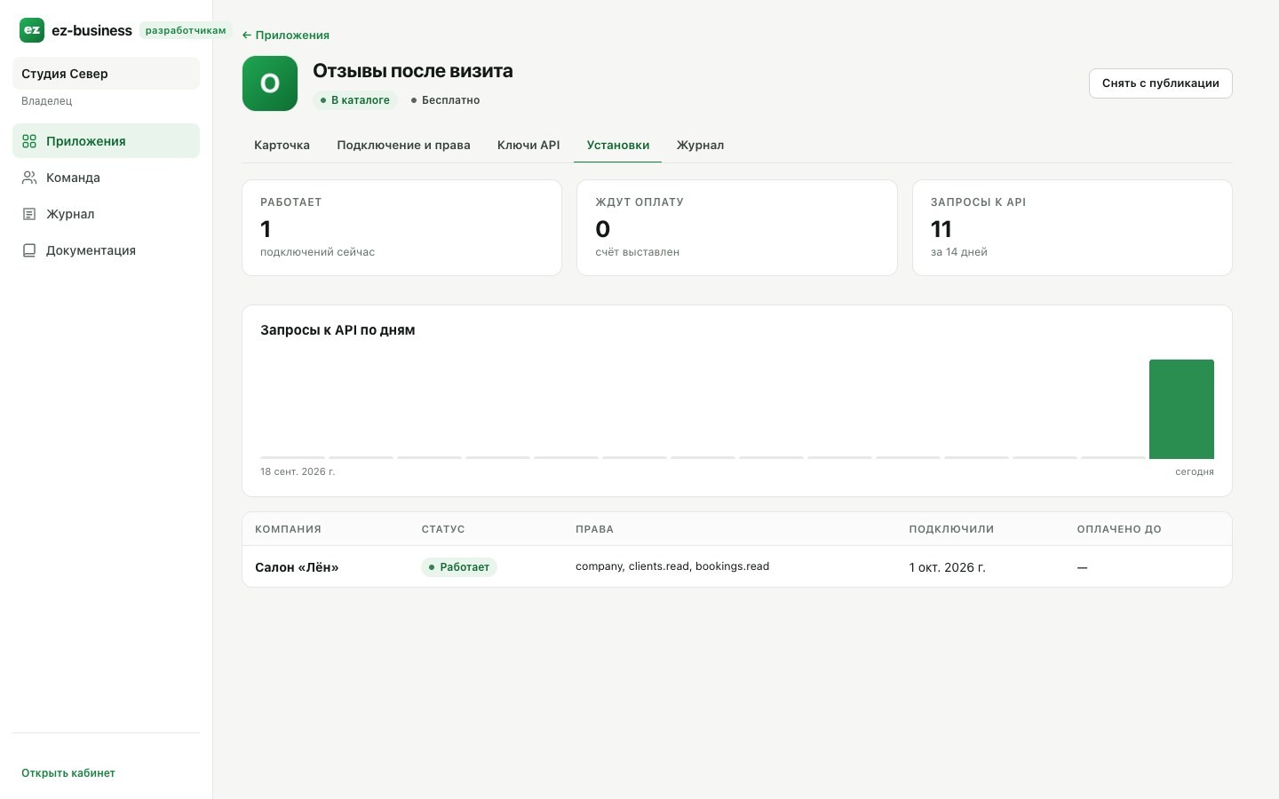Click the Работает card

(x=402, y=228)
